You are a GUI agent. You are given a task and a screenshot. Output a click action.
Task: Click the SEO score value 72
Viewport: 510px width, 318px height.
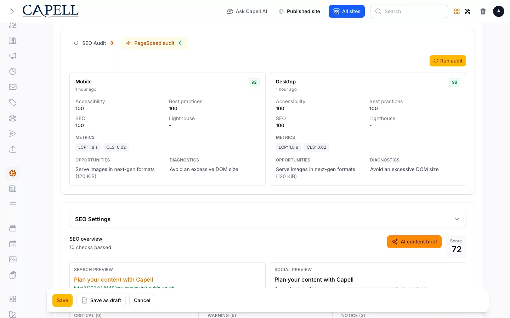pos(457,249)
